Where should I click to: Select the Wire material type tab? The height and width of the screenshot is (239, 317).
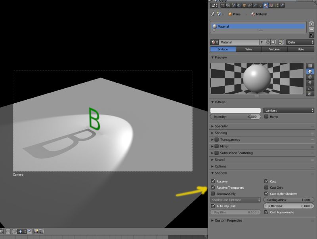point(249,49)
